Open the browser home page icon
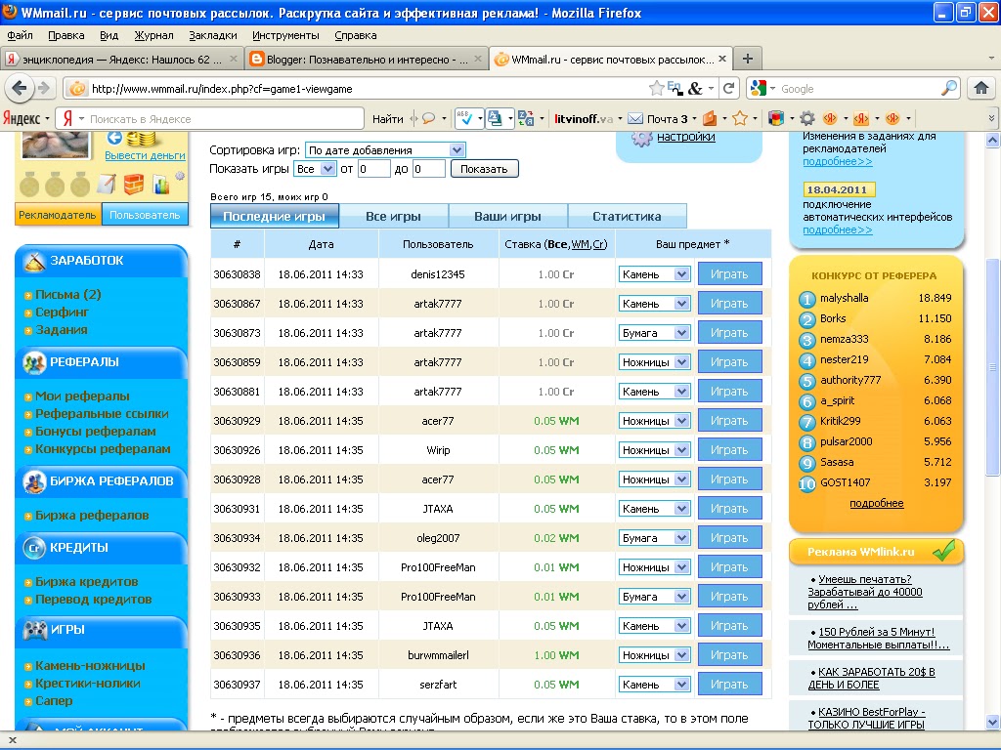The image size is (1001, 750). pos(981,88)
